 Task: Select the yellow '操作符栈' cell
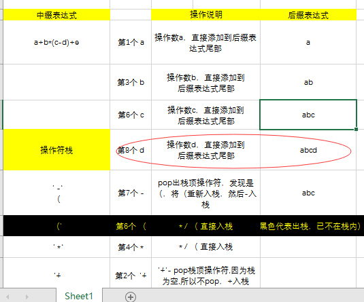(x=56, y=150)
